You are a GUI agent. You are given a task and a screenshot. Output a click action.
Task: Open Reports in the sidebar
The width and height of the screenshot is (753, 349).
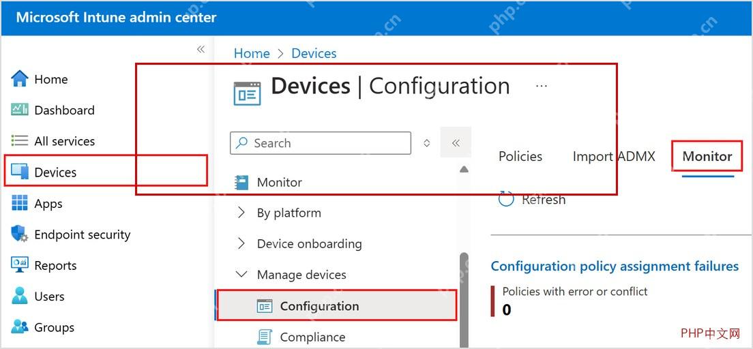click(55, 265)
